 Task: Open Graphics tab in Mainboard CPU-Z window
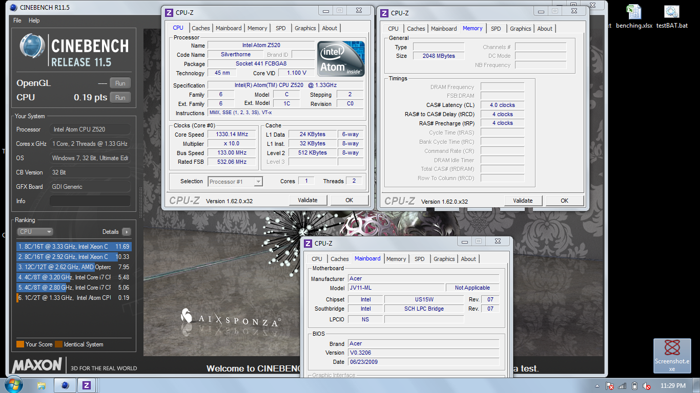444,259
